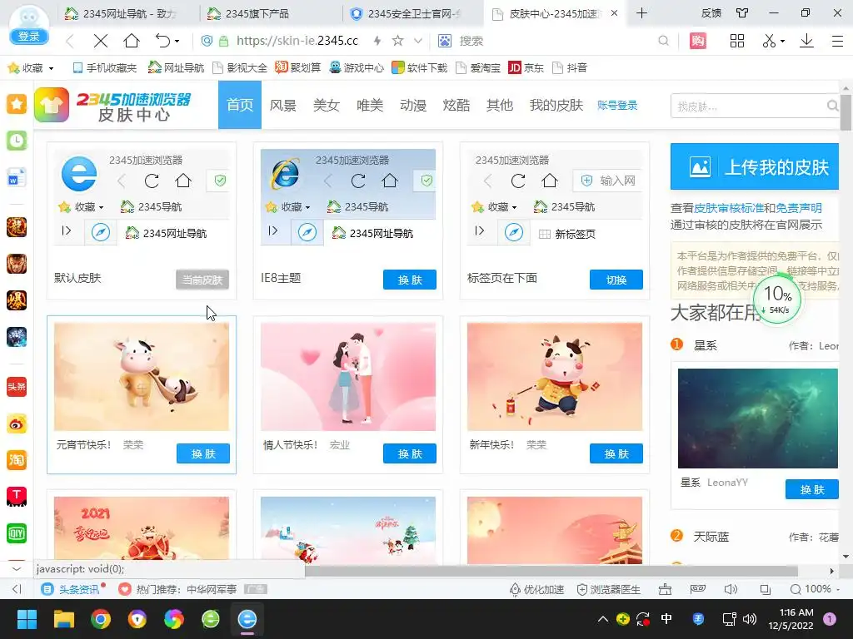Open the apps grid icon in toolbar

(x=737, y=41)
